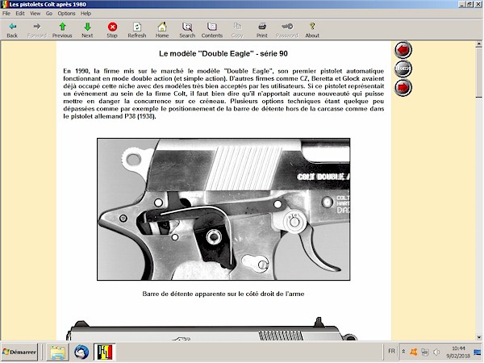Screen dimensions: 484x363
Task: Click the red right-arrow page button
Action: point(403,87)
